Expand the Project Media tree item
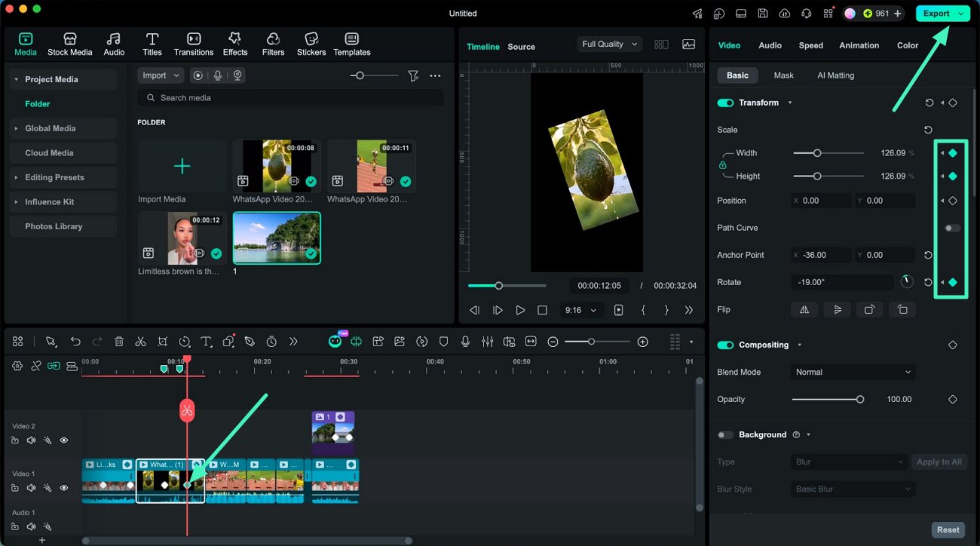980x546 pixels. tap(16, 79)
